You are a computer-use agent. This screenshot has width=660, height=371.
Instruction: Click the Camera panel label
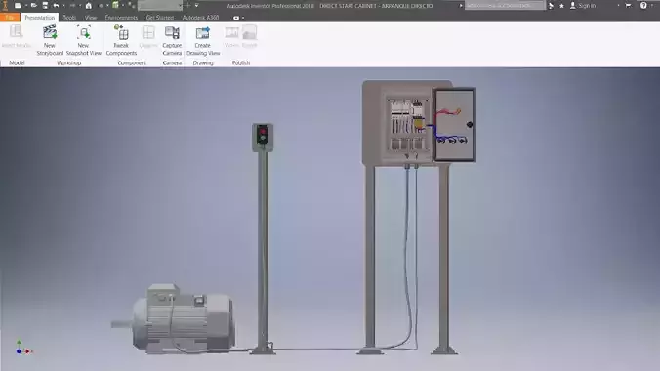click(172, 62)
